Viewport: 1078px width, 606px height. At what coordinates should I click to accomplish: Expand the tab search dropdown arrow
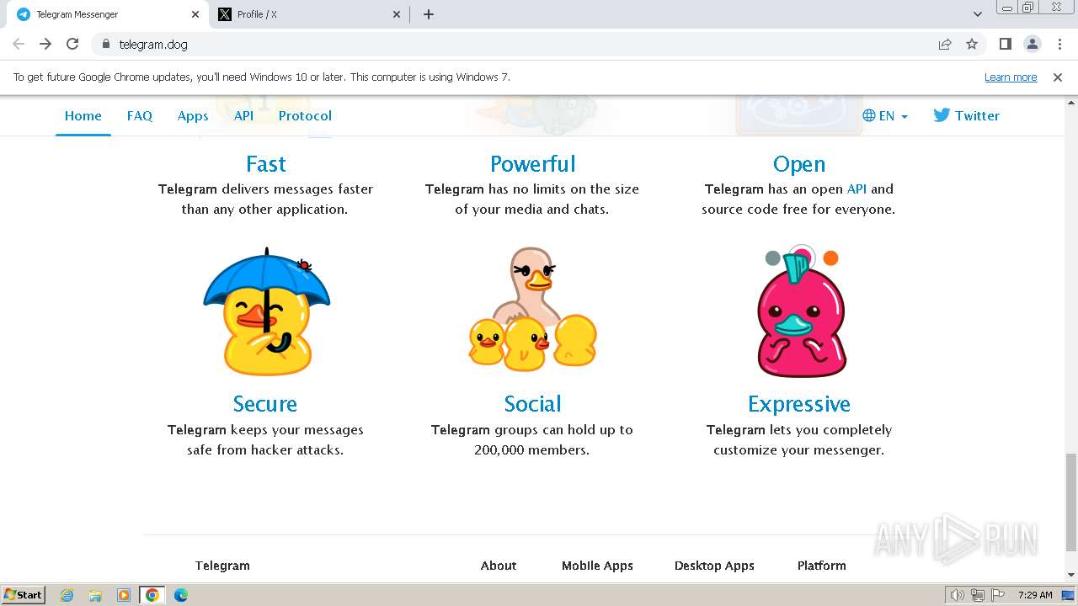coord(977,14)
